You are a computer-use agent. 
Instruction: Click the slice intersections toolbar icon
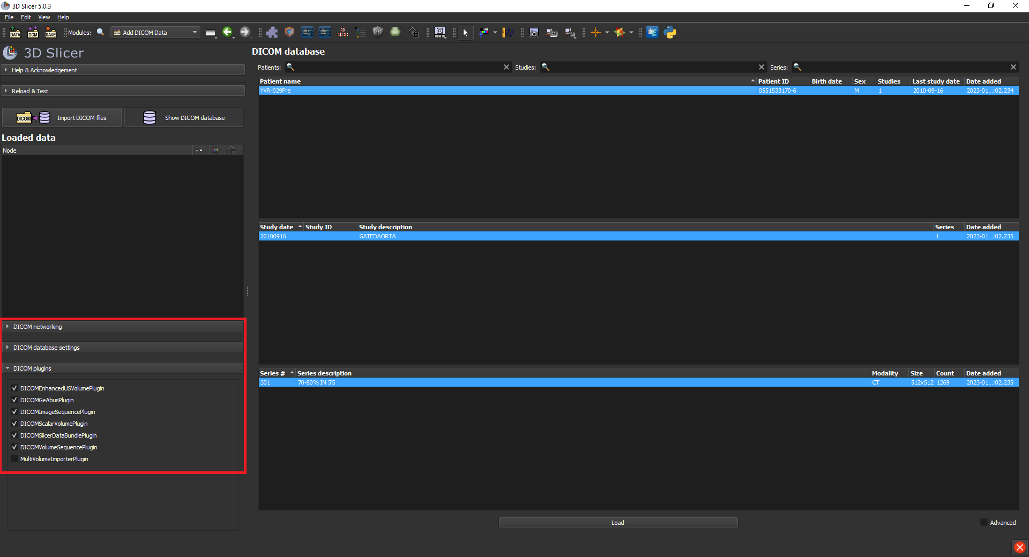(620, 32)
